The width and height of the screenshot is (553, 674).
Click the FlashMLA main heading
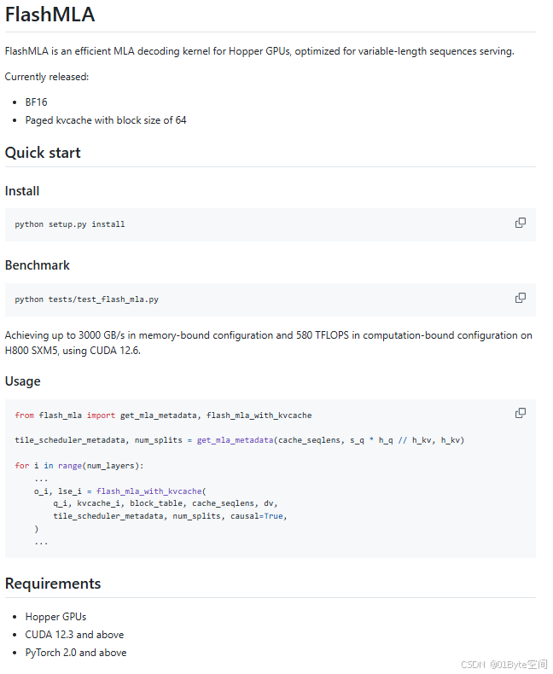click(49, 15)
